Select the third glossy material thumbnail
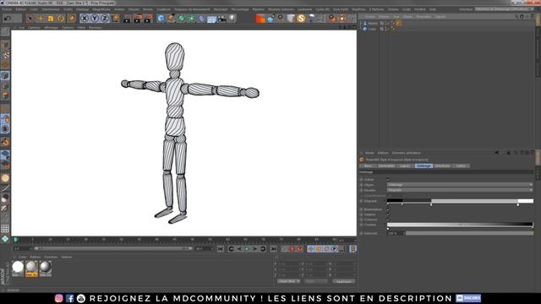The width and height of the screenshot is (541, 304). pos(45,269)
